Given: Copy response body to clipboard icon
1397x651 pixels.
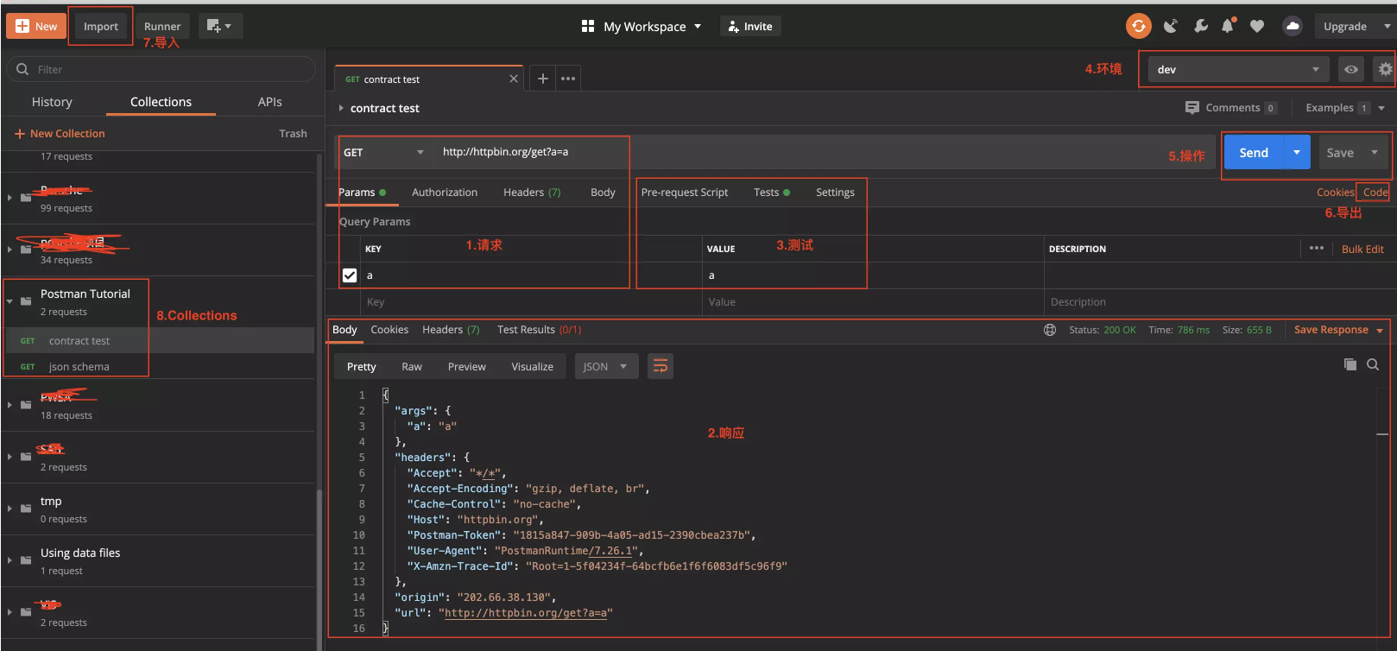Looking at the screenshot, I should [x=1350, y=364].
